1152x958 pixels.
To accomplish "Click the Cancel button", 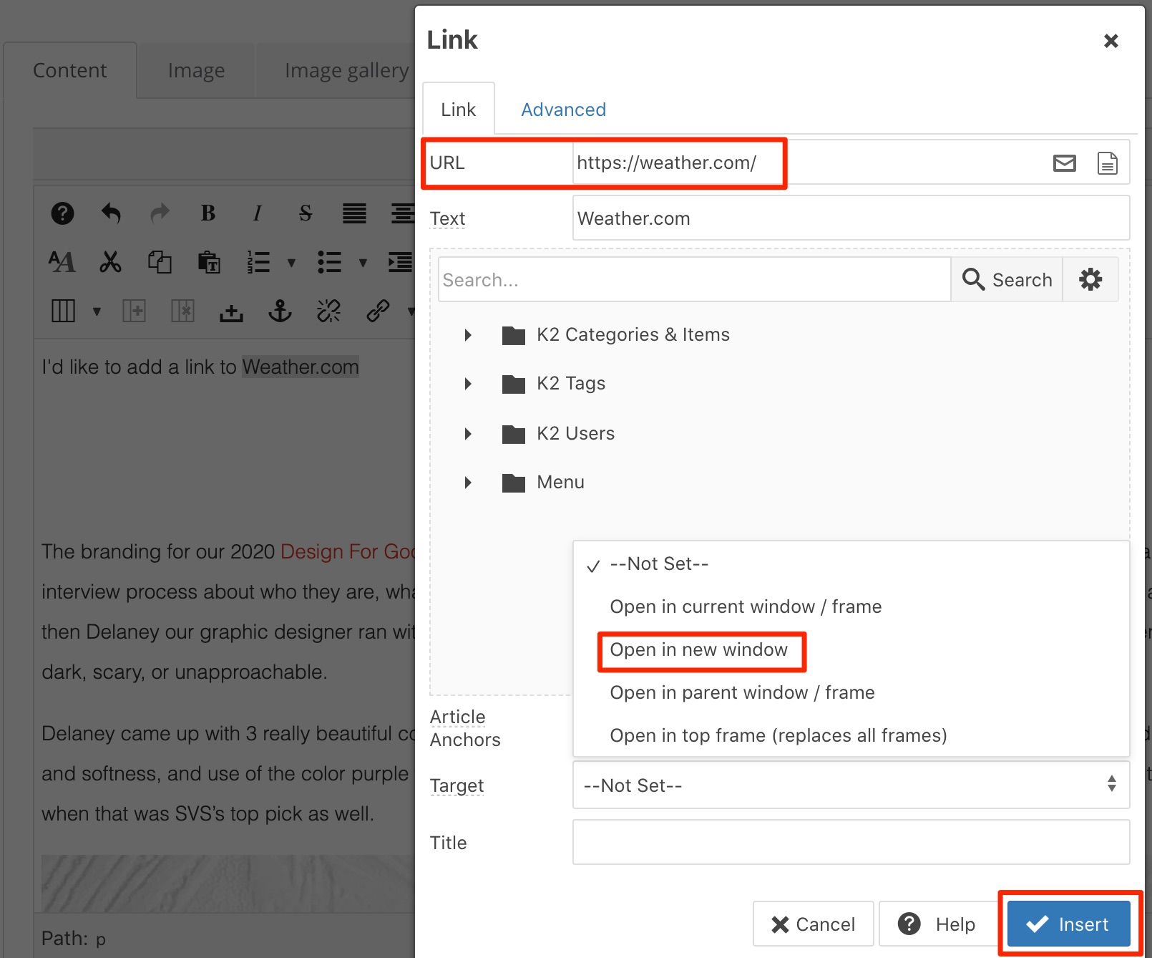I will pyautogui.click(x=813, y=924).
